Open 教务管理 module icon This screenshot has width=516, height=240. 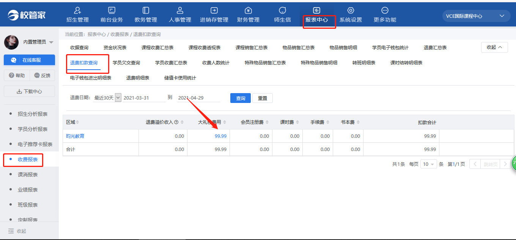click(146, 10)
